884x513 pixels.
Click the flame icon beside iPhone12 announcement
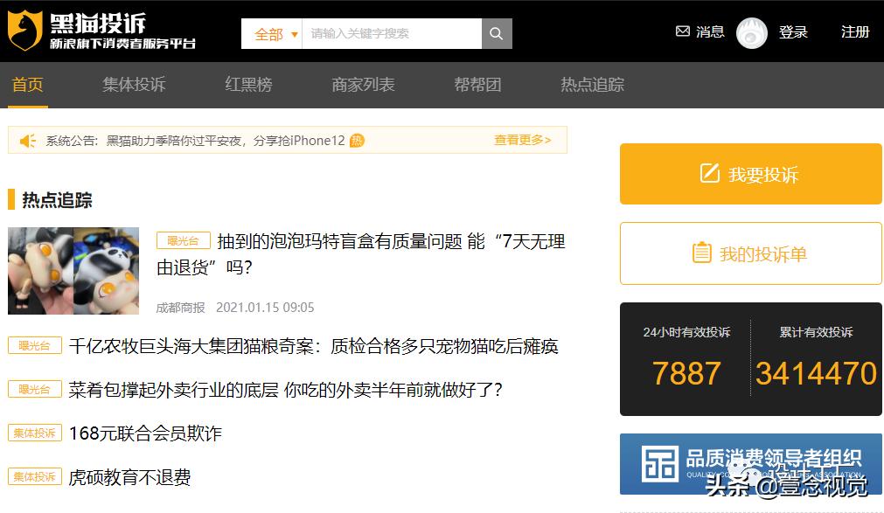pos(356,140)
